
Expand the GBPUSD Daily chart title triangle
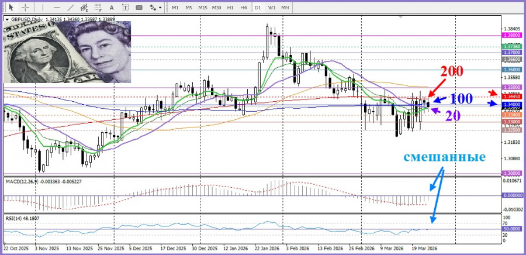[x=7, y=19]
